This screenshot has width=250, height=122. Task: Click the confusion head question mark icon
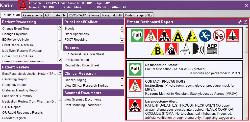click(x=171, y=49)
